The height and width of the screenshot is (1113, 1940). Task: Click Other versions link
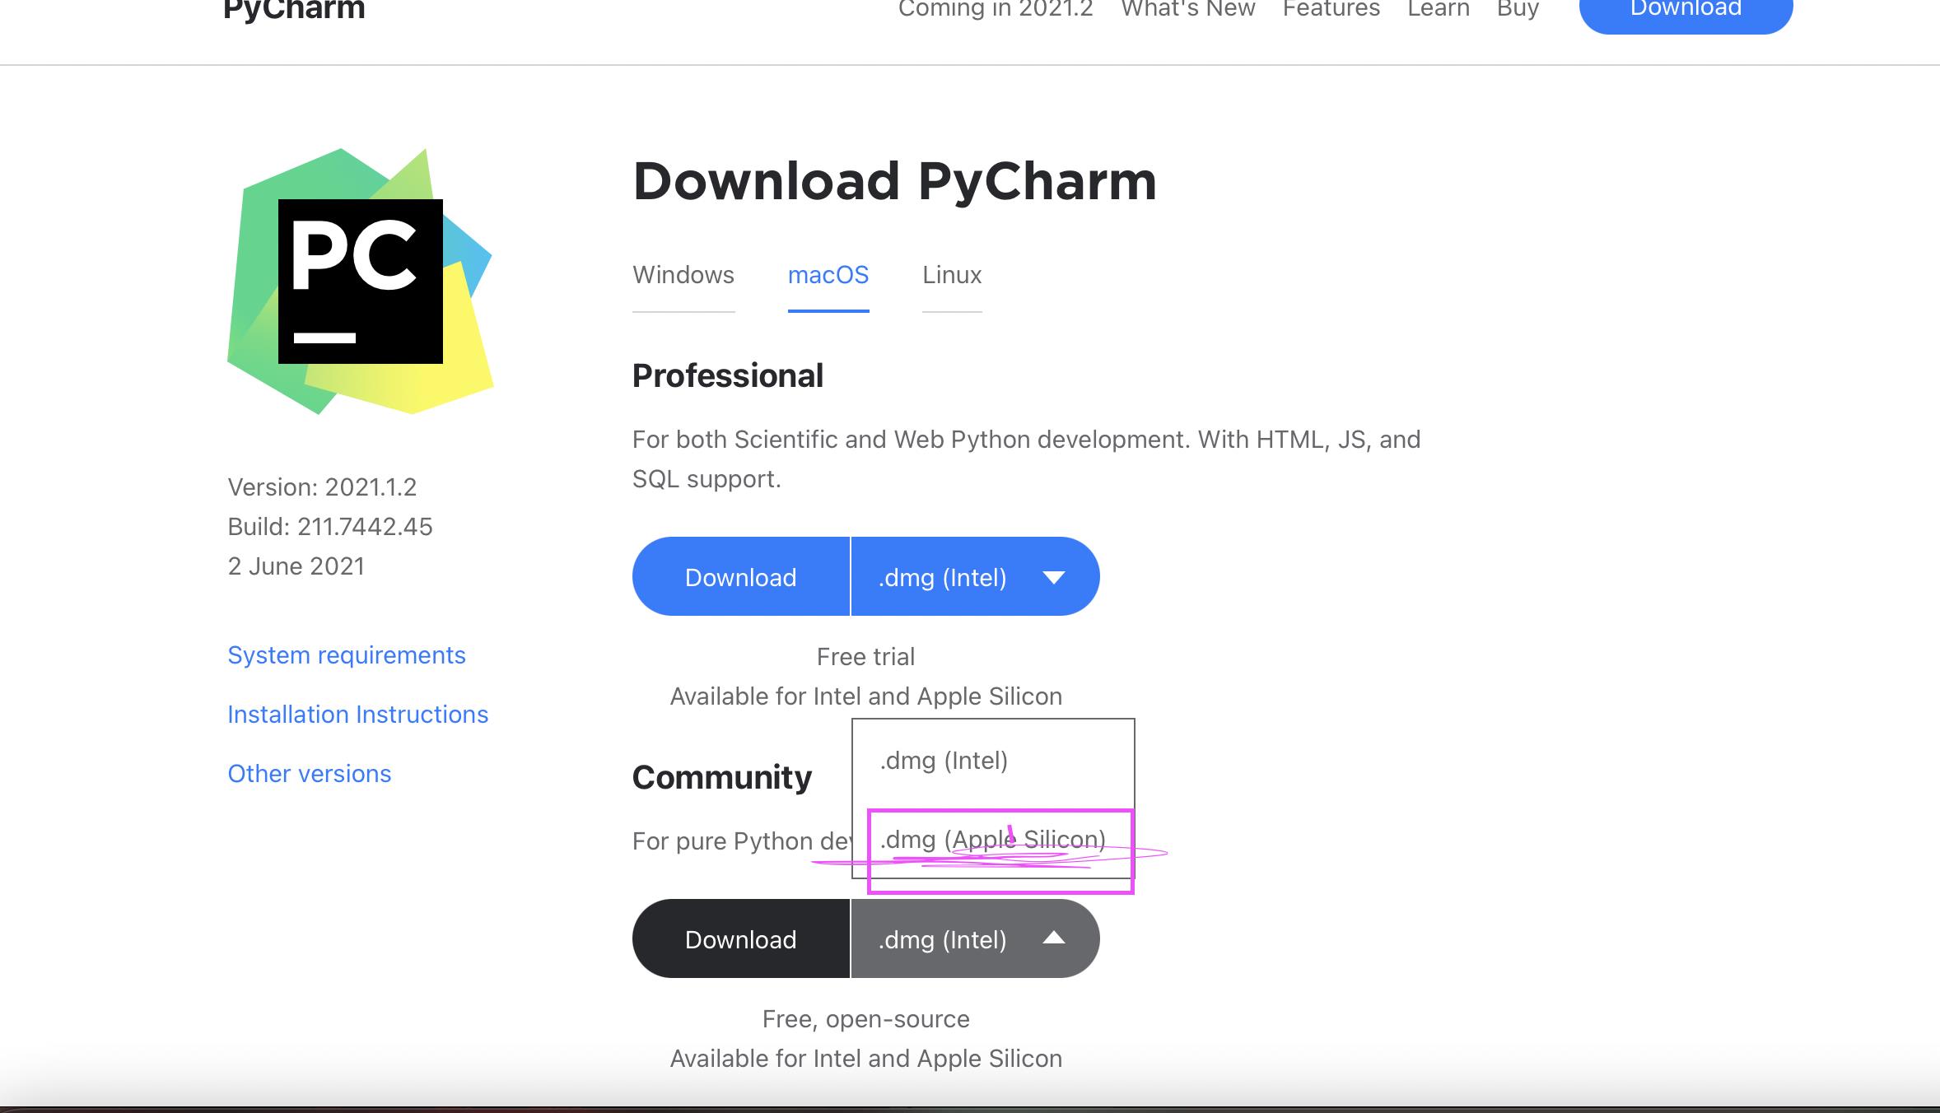(308, 772)
